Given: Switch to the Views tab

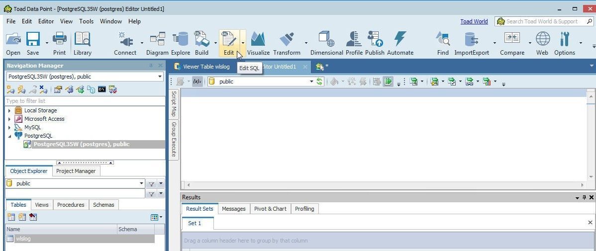Looking at the screenshot, I should click(x=42, y=205).
